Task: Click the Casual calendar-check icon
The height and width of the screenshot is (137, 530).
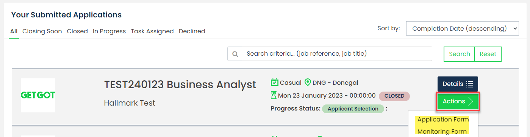Action: [x=275, y=83]
